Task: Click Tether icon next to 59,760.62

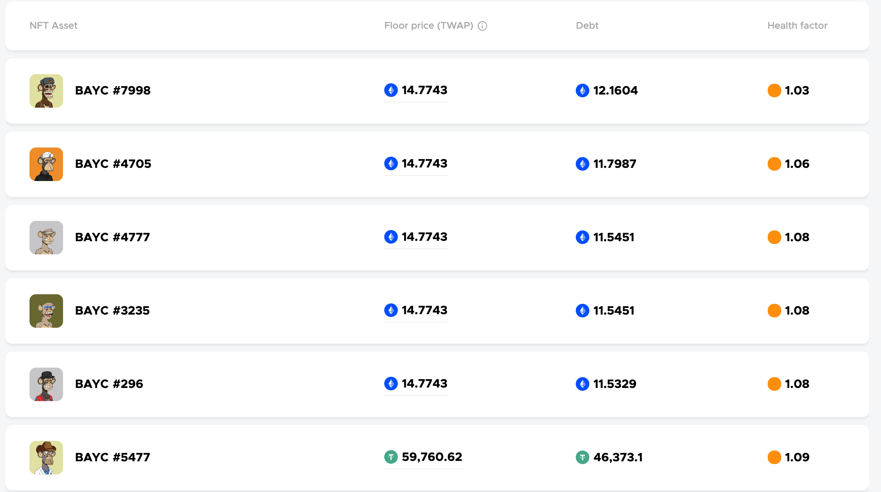Action: tap(391, 457)
